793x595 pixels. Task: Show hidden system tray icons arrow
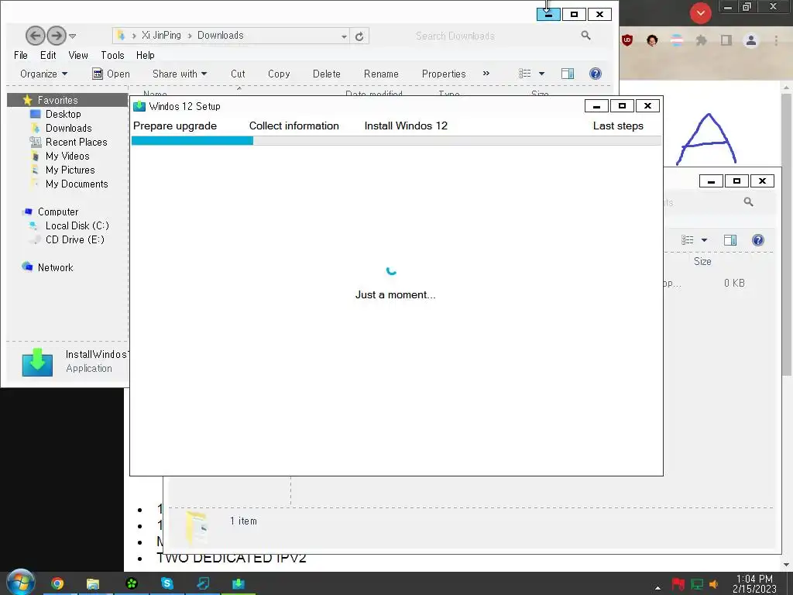(657, 587)
